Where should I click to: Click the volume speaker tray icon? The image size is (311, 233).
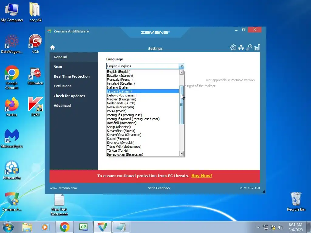coord(280,227)
